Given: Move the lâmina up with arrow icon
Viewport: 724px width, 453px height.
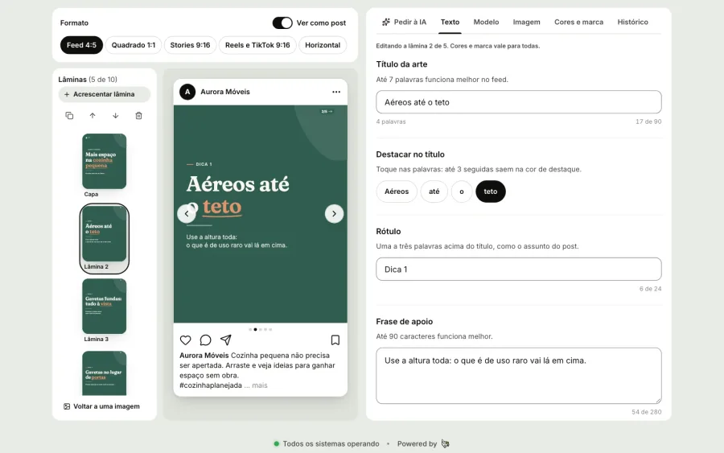Looking at the screenshot, I should coord(93,115).
